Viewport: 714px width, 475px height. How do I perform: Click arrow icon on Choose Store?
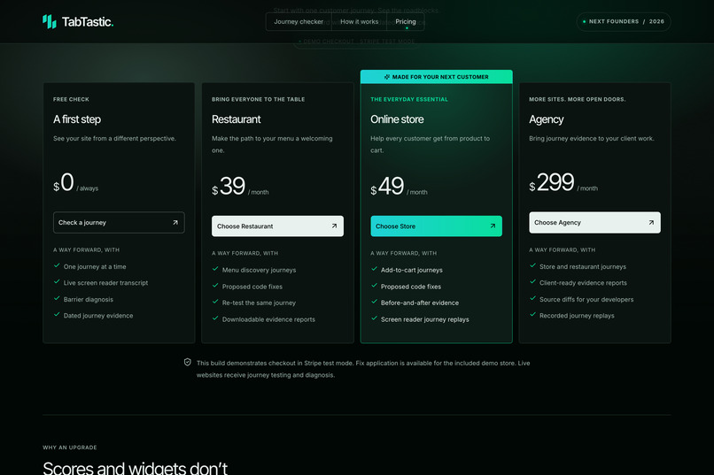tap(493, 226)
